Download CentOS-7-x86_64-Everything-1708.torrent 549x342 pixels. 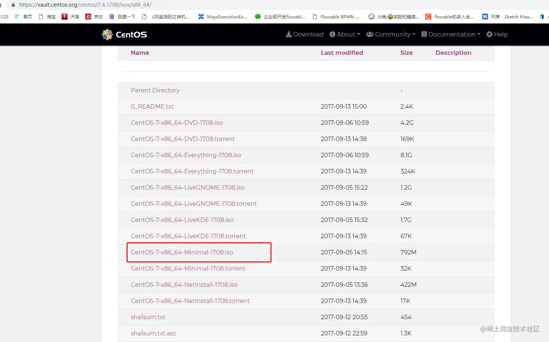[192, 171]
